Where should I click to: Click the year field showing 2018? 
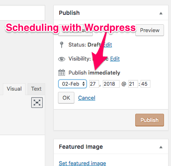point(111,84)
